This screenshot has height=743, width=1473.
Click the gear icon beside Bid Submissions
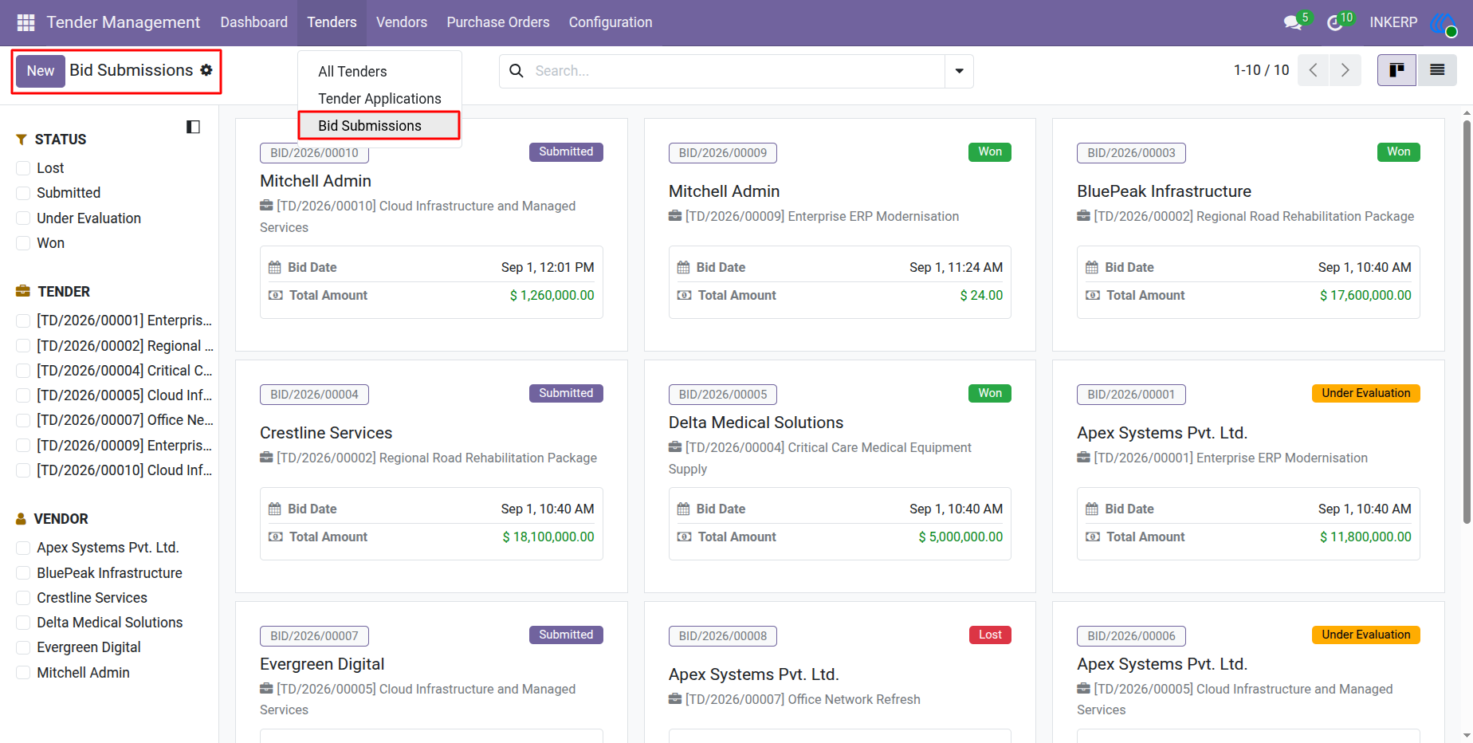pos(206,70)
